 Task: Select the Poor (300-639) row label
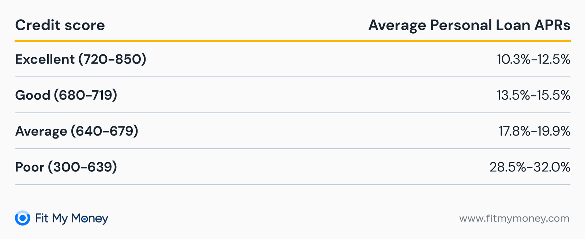(x=66, y=167)
